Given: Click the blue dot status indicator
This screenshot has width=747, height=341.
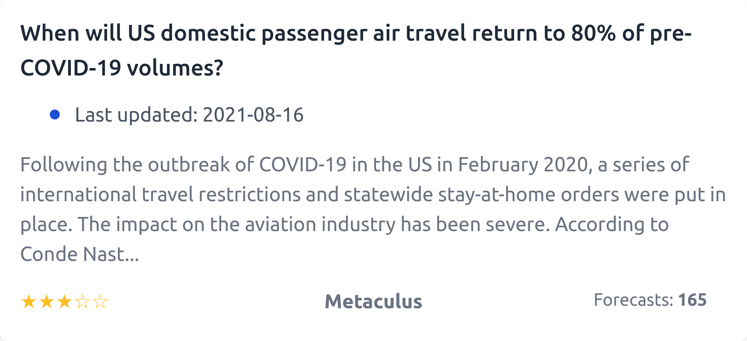Looking at the screenshot, I should point(55,114).
